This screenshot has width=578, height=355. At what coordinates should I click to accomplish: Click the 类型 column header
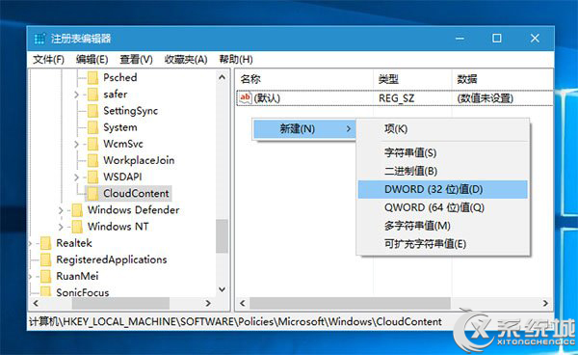412,79
